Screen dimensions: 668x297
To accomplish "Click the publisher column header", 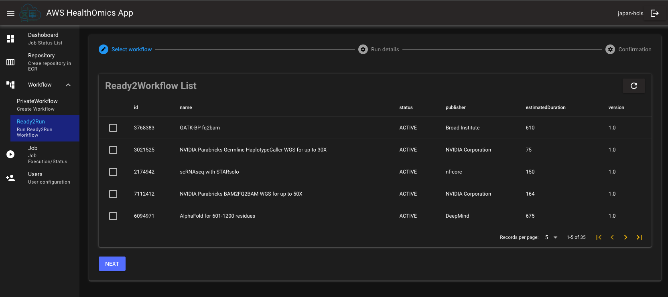I will pyautogui.click(x=456, y=107).
